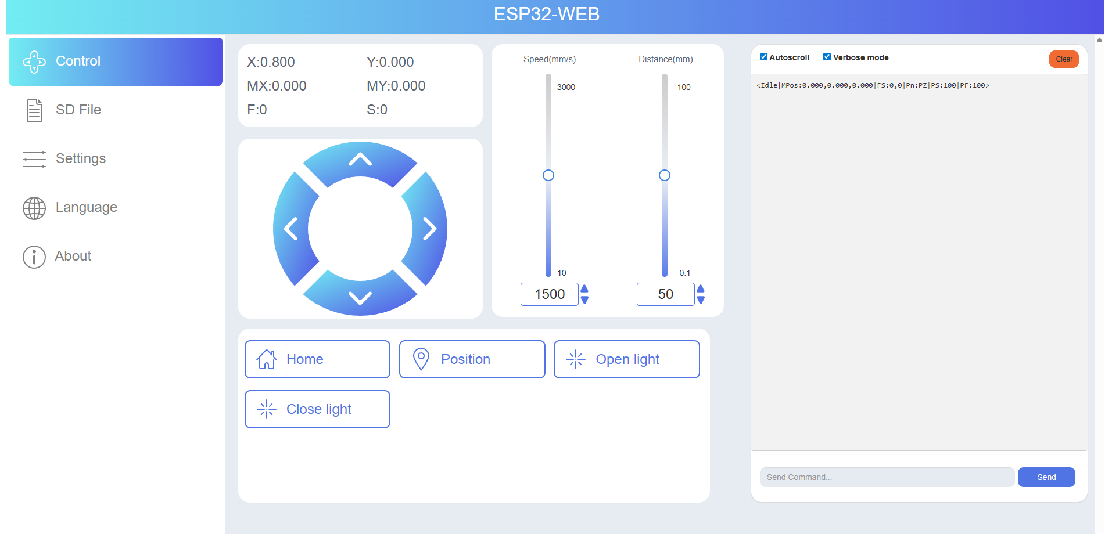Toggle the Verbose mode checkbox
This screenshot has width=1112, height=534.
(827, 57)
